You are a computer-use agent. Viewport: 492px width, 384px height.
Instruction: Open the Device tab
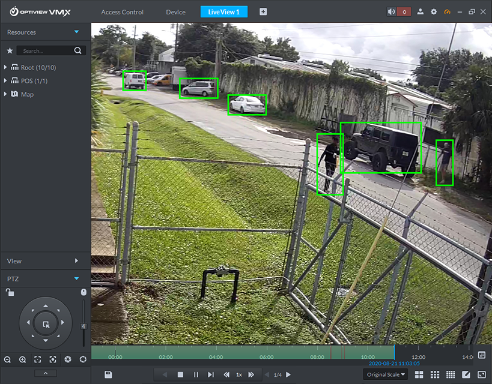pyautogui.click(x=175, y=12)
